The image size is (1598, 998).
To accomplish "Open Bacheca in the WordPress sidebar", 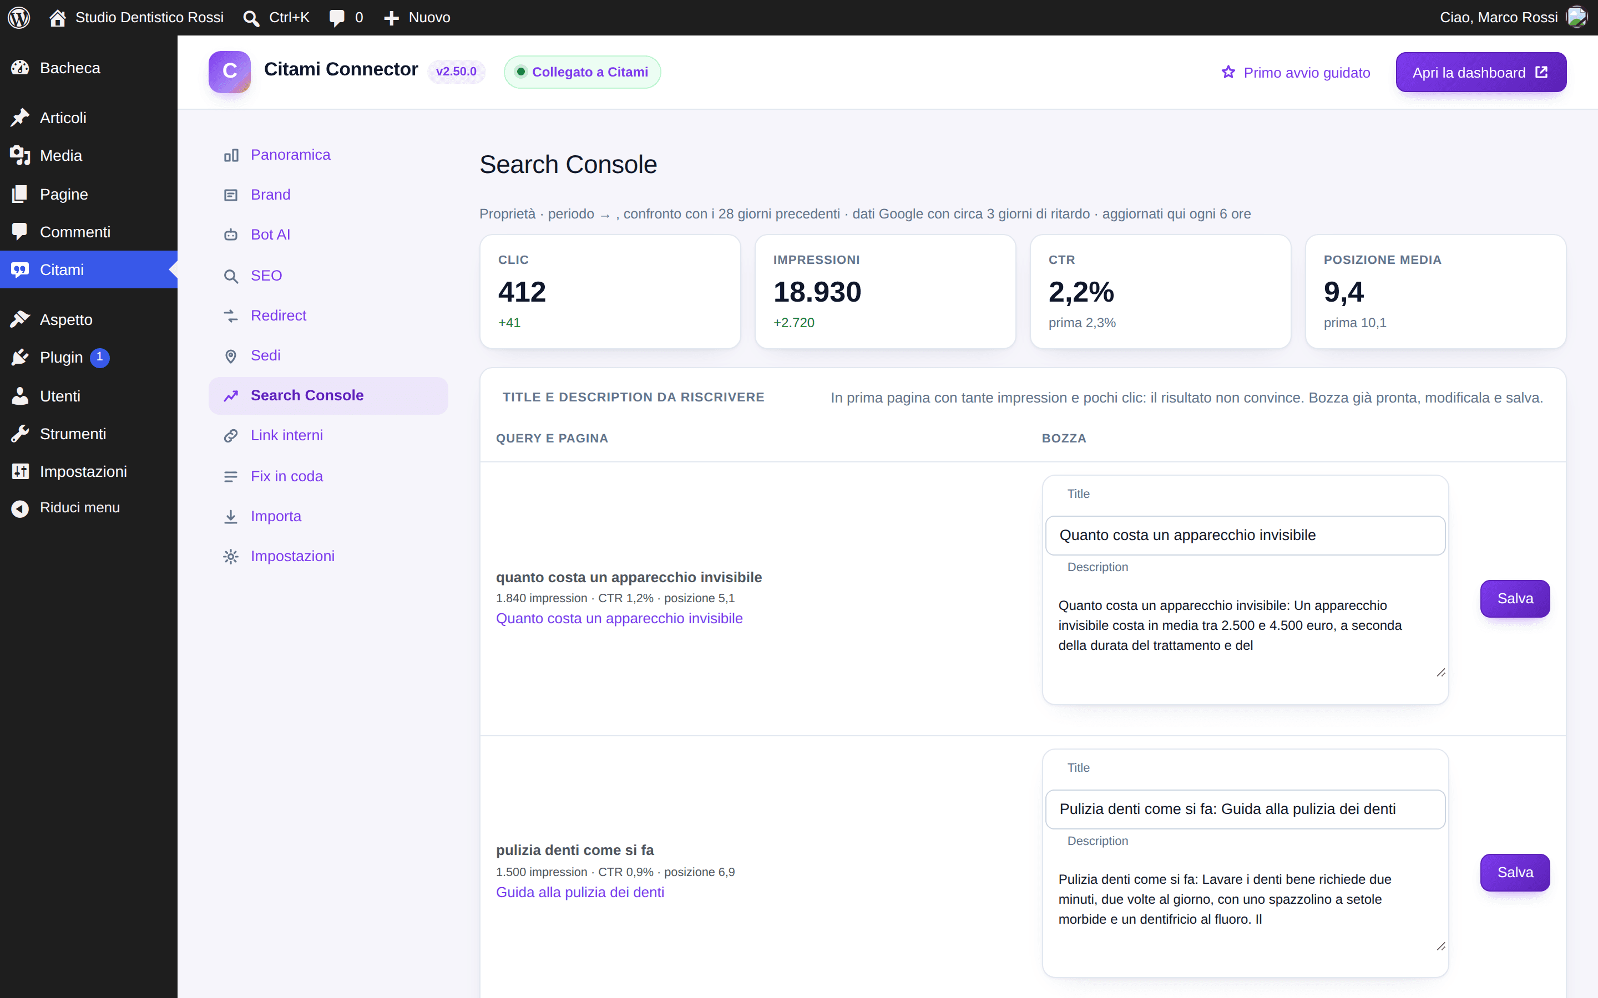I will (88, 68).
